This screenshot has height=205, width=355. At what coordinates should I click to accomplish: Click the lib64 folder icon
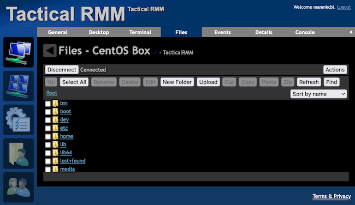tap(55, 153)
